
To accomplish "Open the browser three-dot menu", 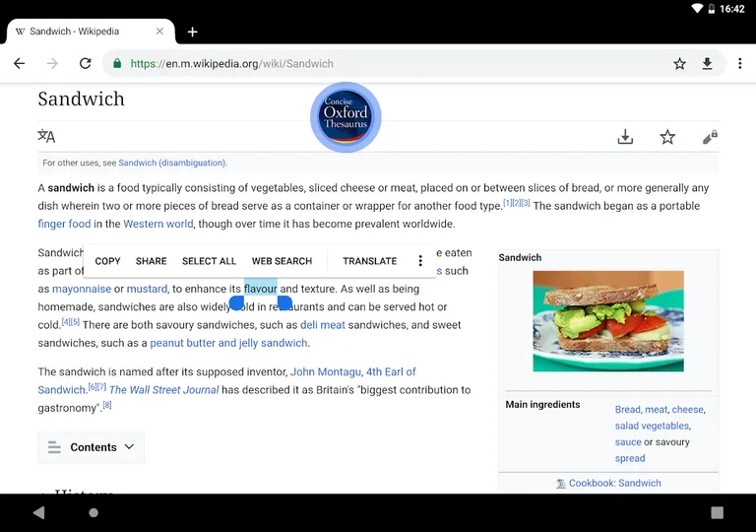I will [x=740, y=63].
